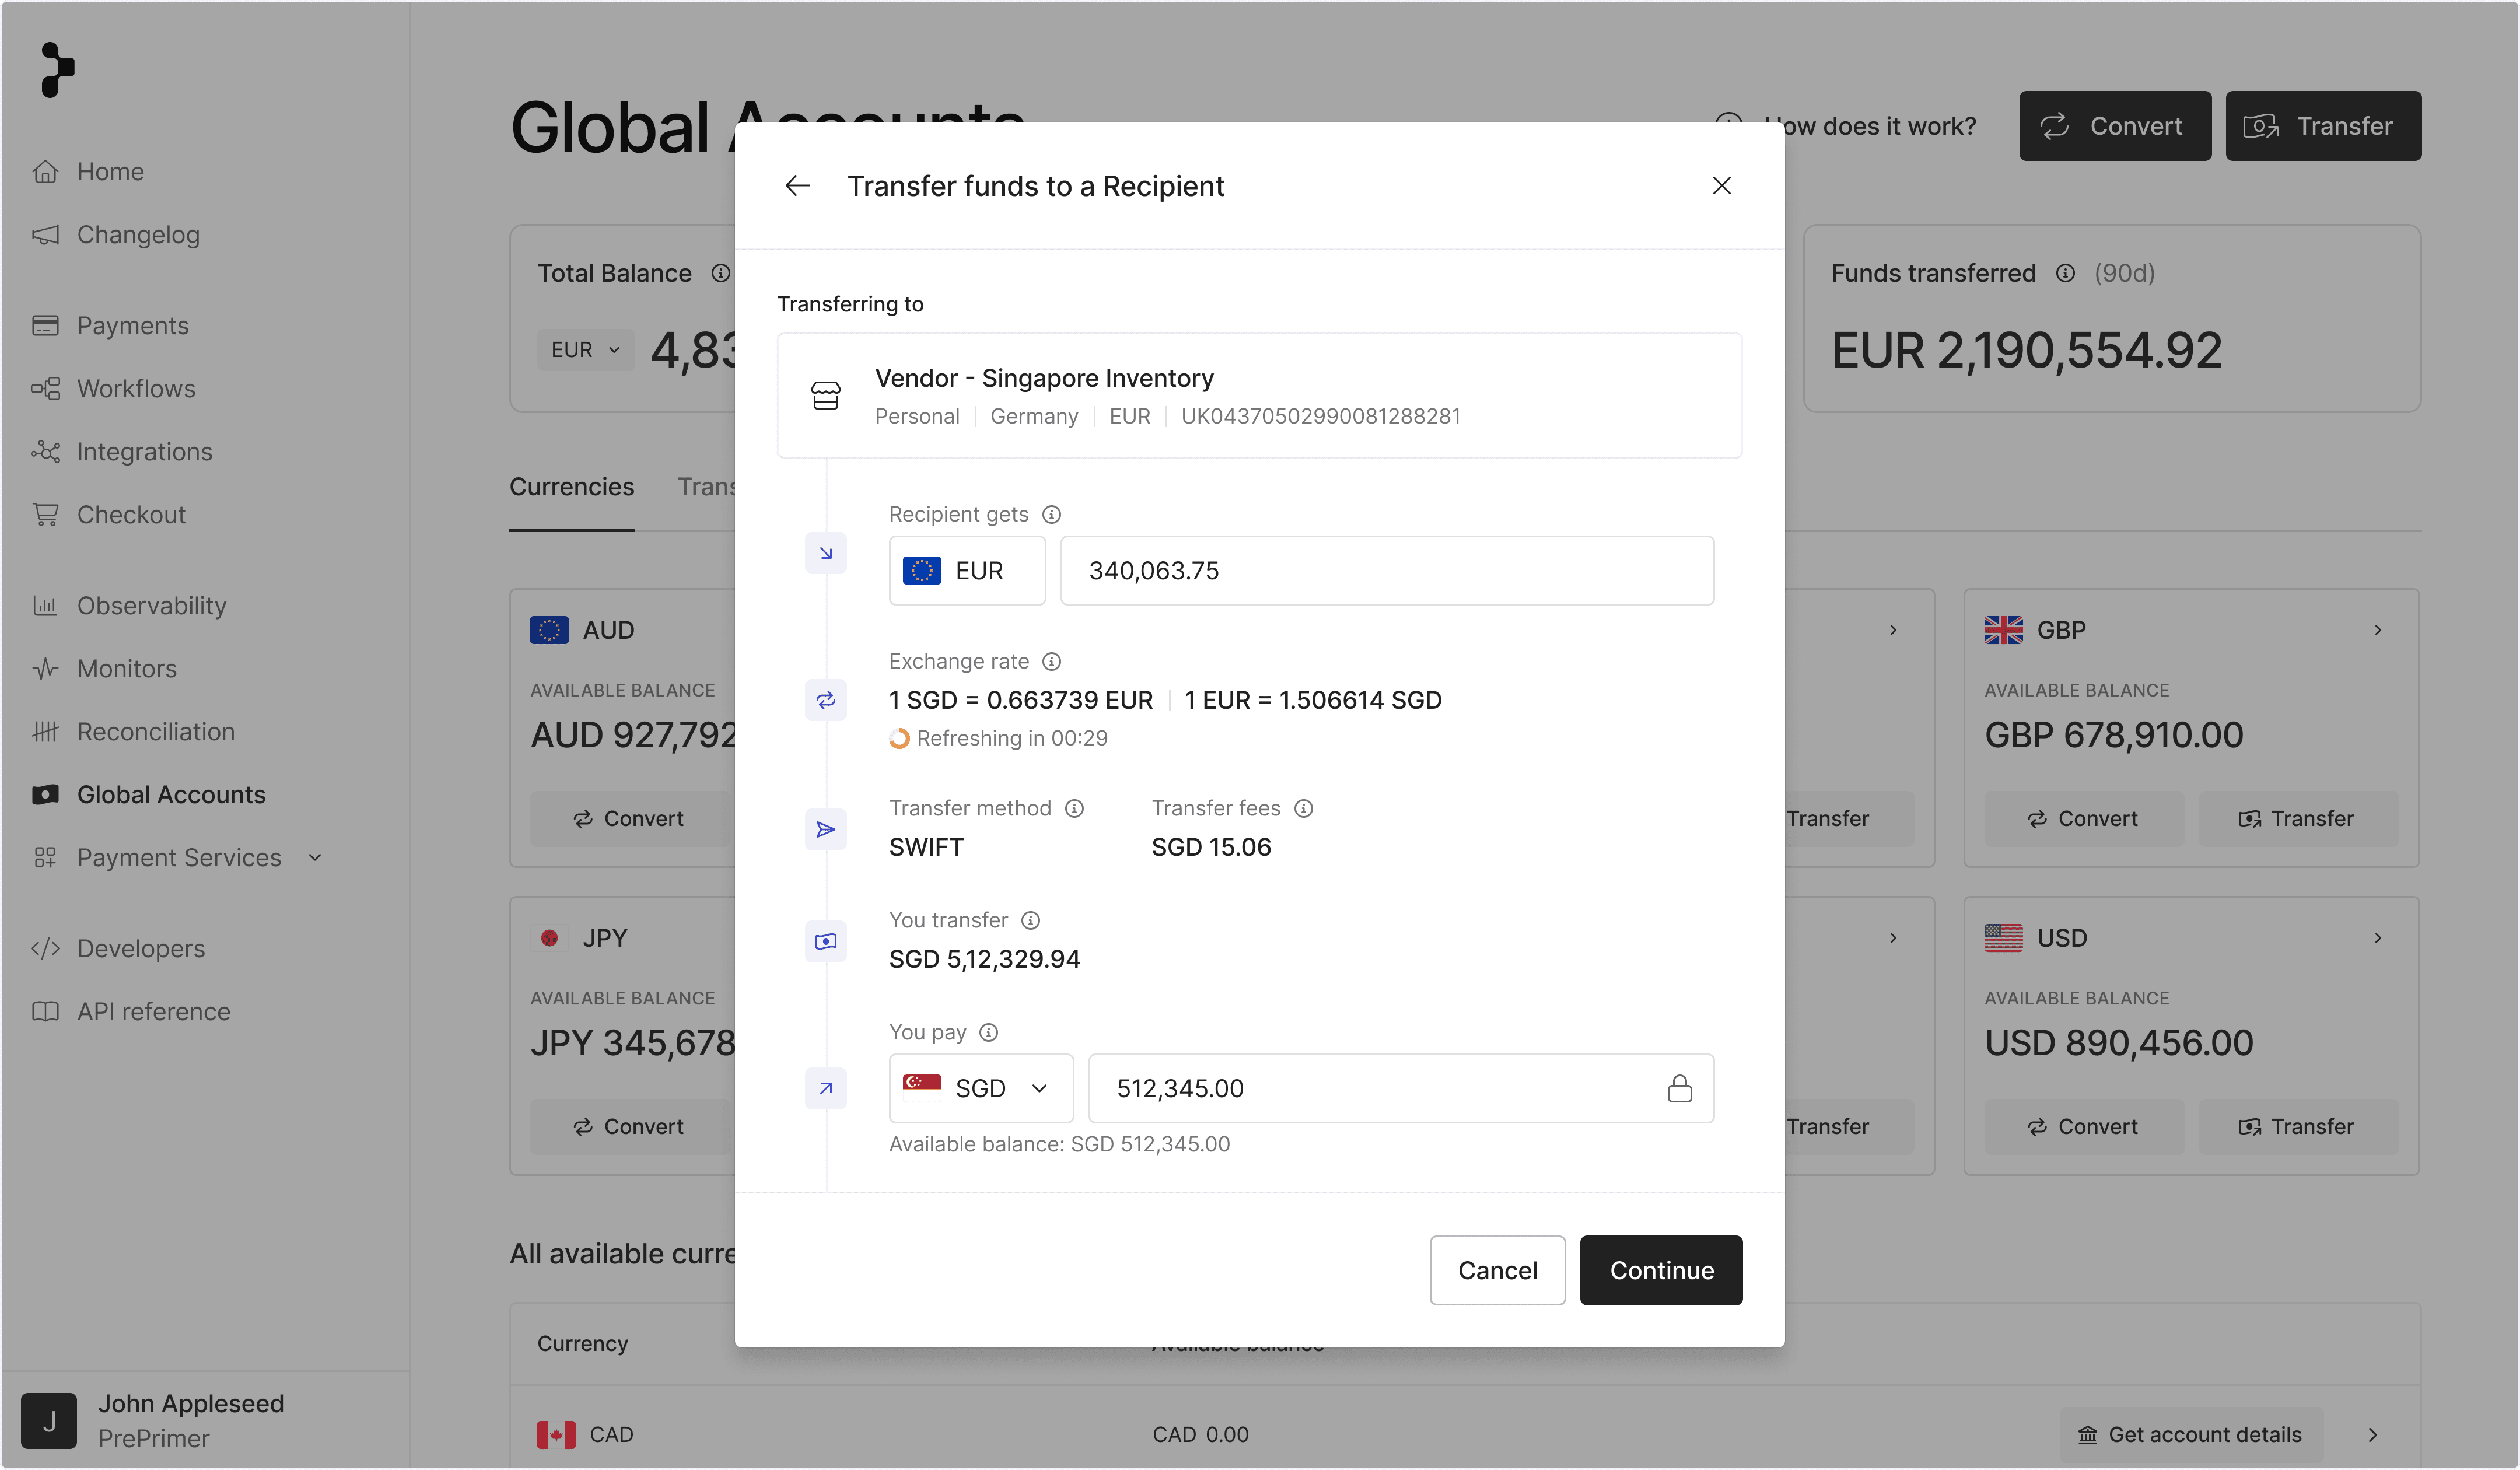Click the Recipient gets amount field

(x=1386, y=570)
